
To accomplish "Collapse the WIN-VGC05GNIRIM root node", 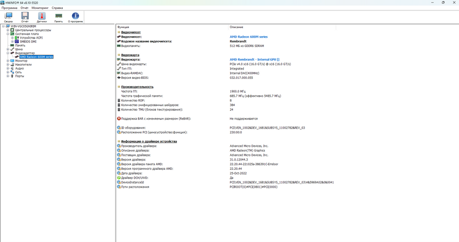I will (x=3, y=26).
